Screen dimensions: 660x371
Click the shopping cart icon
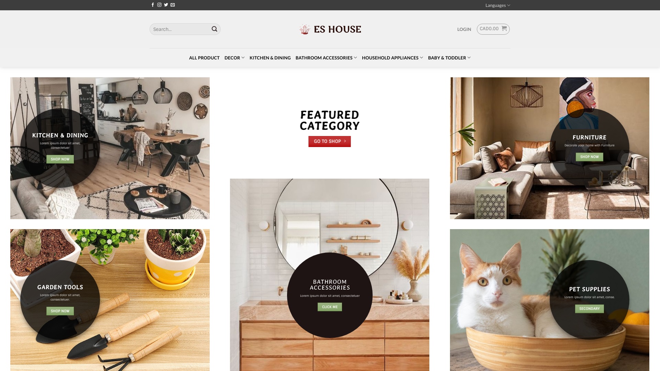(504, 29)
